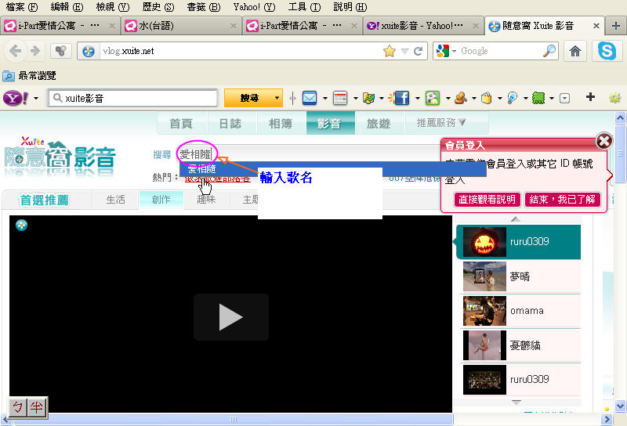Select the 夢晴 video thumbnail

(x=484, y=276)
